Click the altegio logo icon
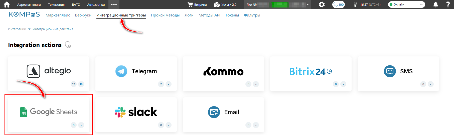The height and width of the screenshot is (137, 454). click(x=34, y=71)
